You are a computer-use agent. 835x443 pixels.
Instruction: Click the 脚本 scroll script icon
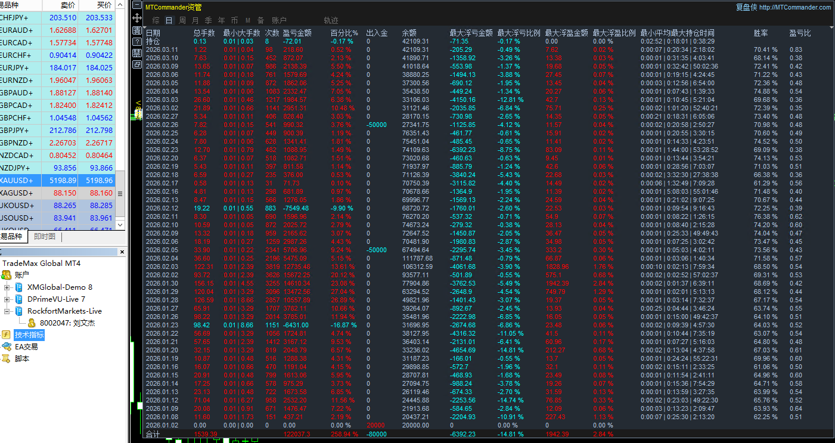[7, 358]
